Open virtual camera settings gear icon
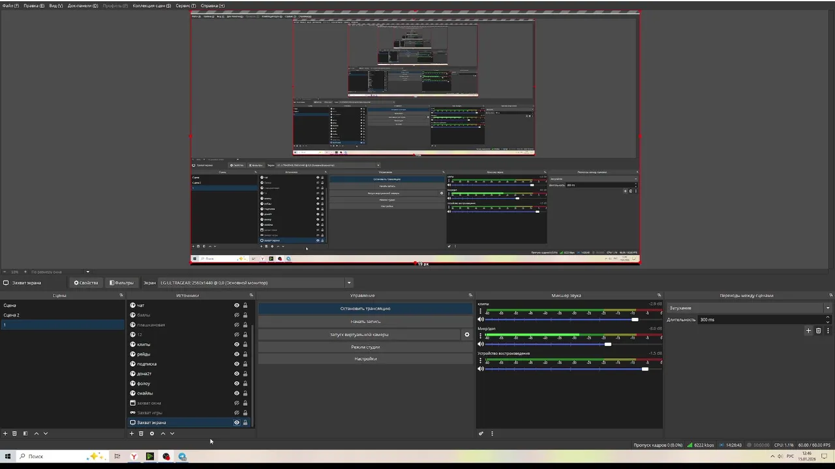This screenshot has height=469, width=835. 466,334
